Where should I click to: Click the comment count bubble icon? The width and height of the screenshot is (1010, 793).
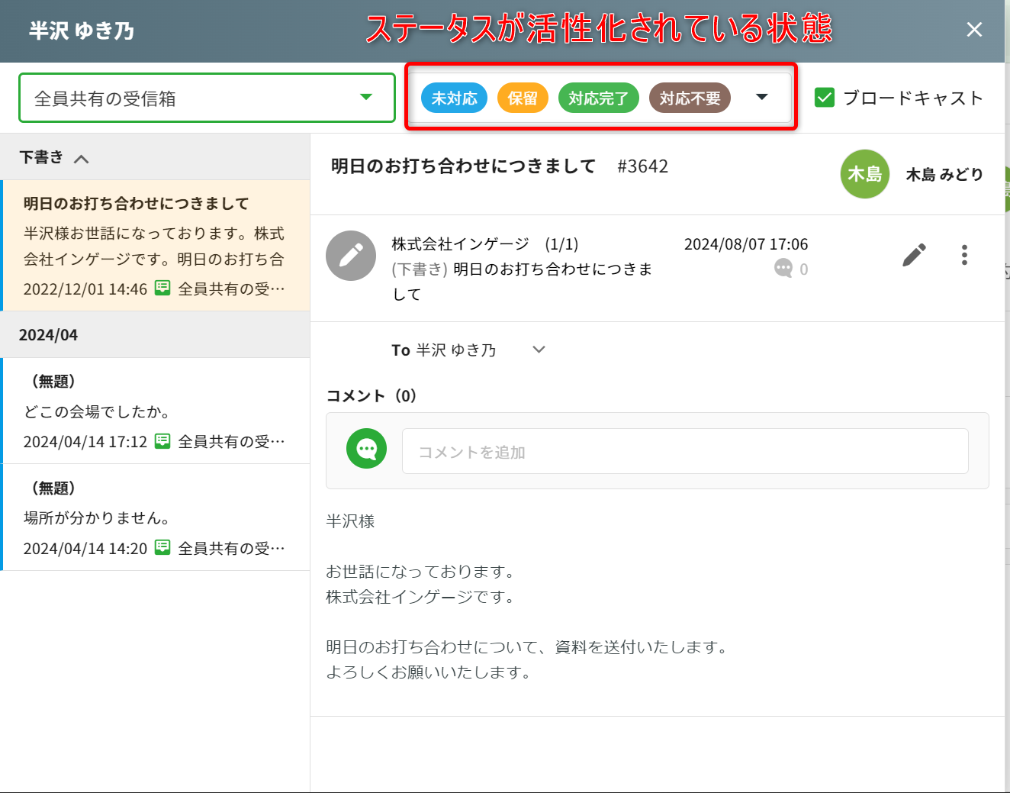pyautogui.click(x=783, y=269)
